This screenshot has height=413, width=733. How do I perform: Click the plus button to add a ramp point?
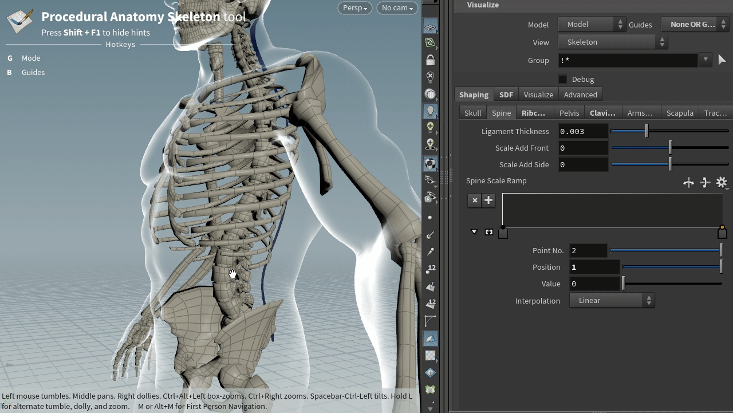(488, 200)
